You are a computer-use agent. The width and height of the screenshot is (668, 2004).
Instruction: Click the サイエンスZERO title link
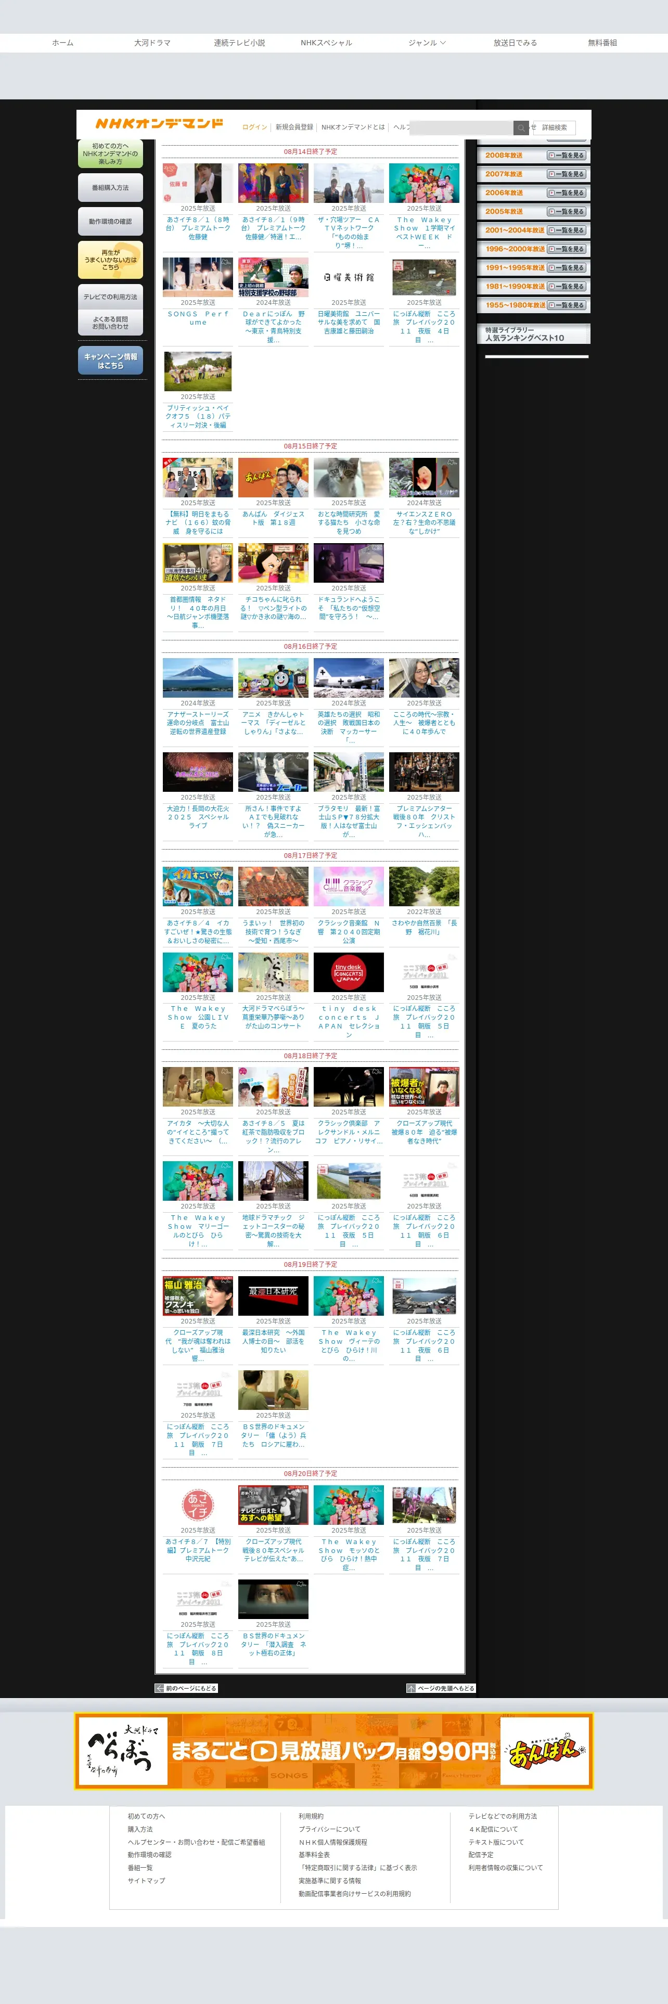(424, 523)
